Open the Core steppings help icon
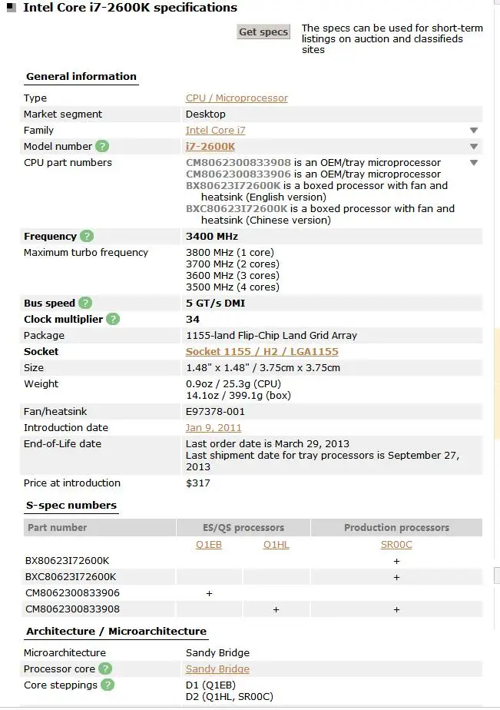This screenshot has width=500, height=710. point(108,685)
